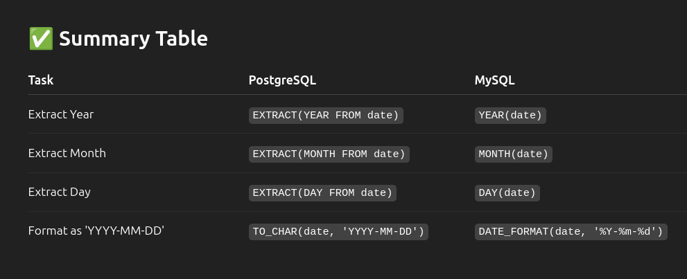Click the DAY(date) code snippet

[507, 193]
